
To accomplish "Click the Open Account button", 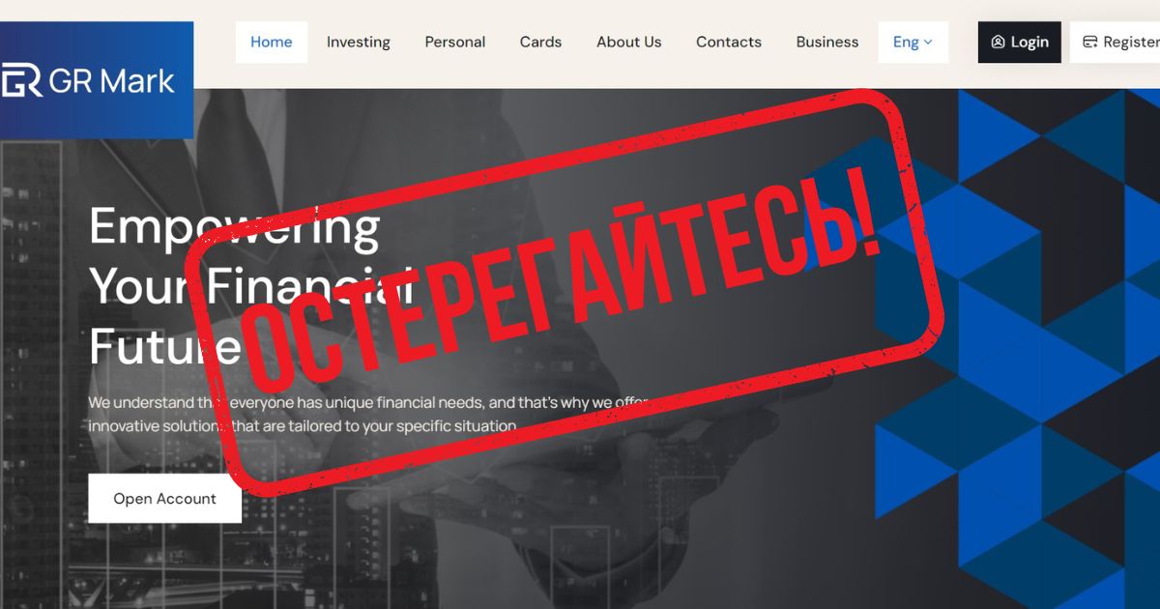I will 164,499.
